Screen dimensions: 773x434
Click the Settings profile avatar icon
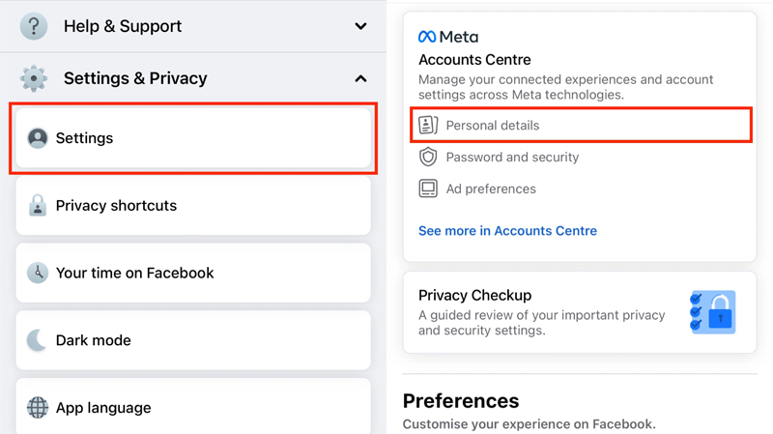pos(38,138)
